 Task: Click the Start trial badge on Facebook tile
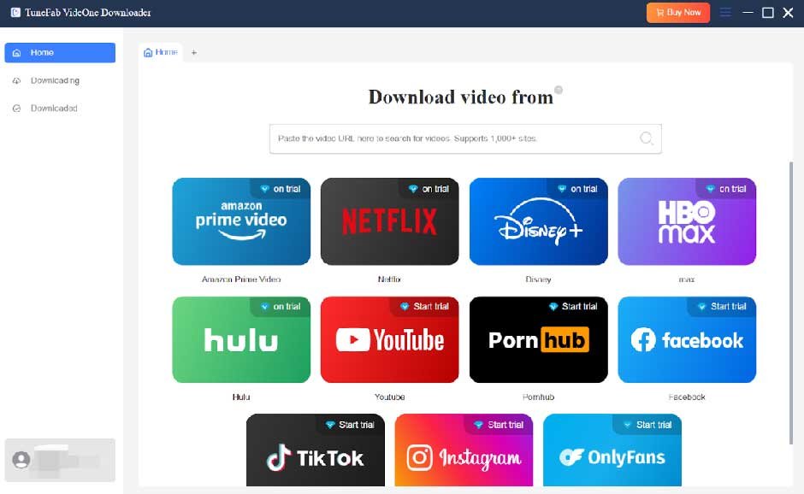[x=722, y=307]
